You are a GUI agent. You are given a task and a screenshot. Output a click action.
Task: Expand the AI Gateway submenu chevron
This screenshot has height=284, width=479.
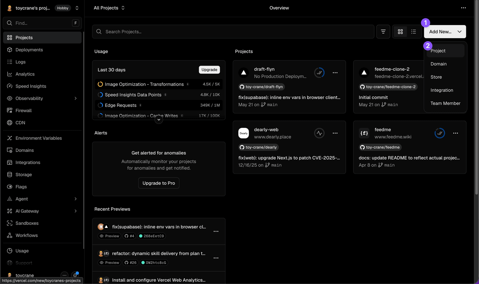[x=76, y=211]
